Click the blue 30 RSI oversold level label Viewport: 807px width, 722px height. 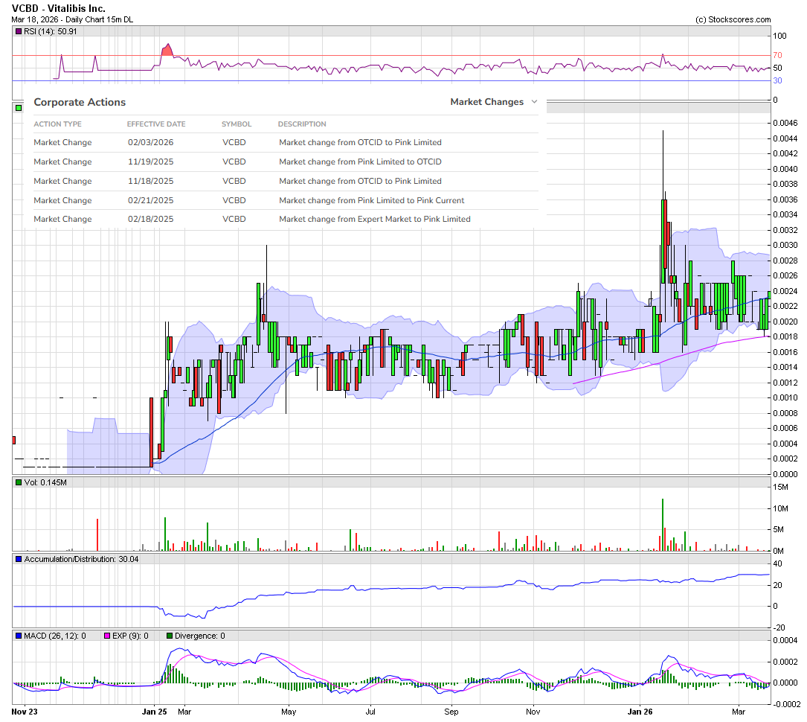(777, 80)
